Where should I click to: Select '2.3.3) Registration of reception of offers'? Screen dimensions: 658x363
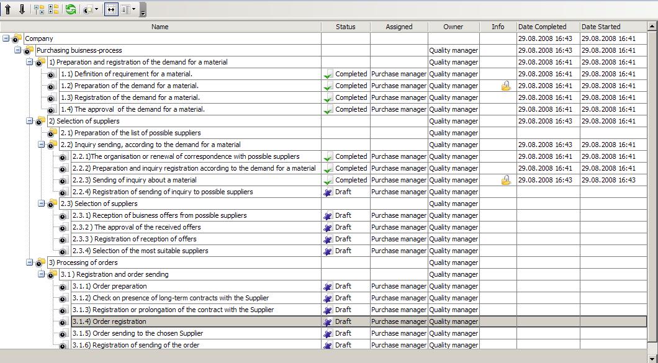click(x=134, y=239)
